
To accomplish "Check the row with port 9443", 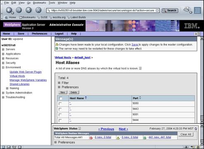I will (60, 109).
